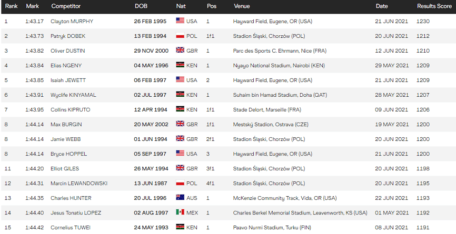Open Clayton MURPHY's athlete profile
Viewport: 456px width, 234px height.
tap(71, 21)
